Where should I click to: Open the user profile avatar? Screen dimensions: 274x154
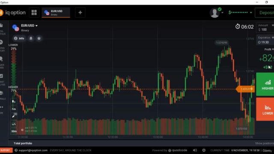pyautogui.click(x=215, y=13)
